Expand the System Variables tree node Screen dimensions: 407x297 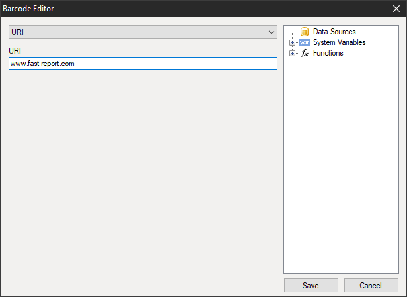292,42
